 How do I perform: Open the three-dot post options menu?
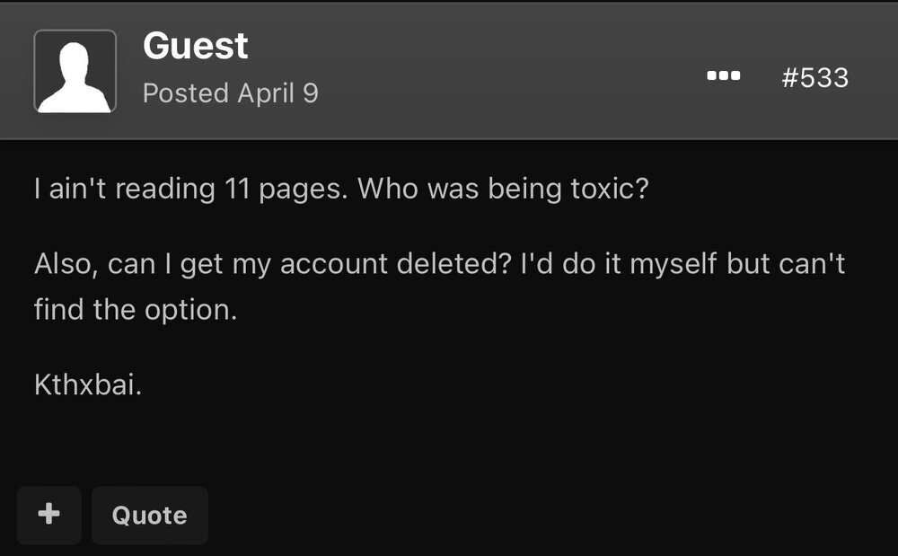point(723,77)
